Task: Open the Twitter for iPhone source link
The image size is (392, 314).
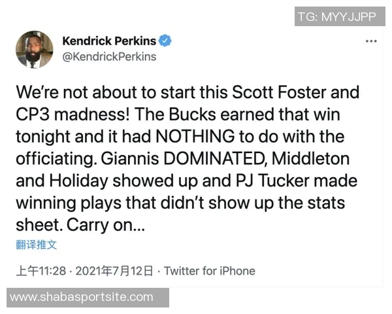Action: click(x=209, y=271)
